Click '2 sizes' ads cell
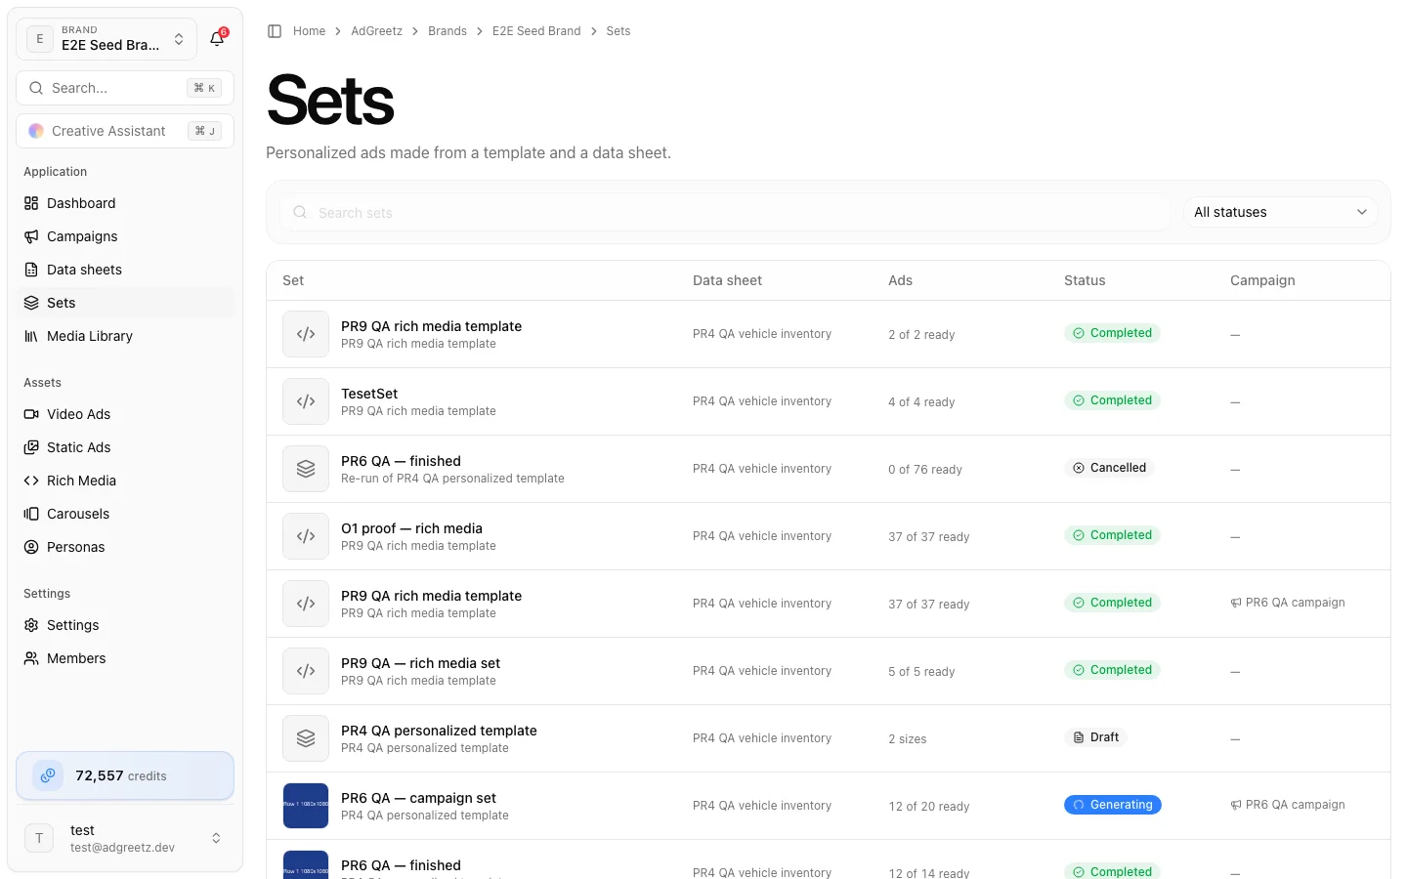Viewport: 1407px width, 879px height. [908, 739]
